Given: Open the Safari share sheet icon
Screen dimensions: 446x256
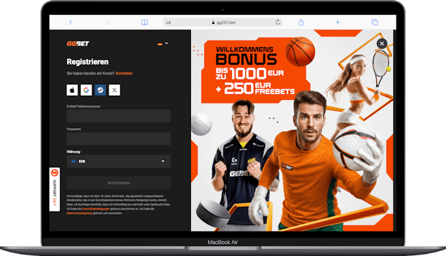Looking at the screenshot, I should tap(301, 22).
